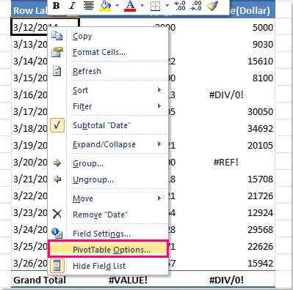
Task: Click the Format Painter brush icon
Action: [x=212, y=6]
